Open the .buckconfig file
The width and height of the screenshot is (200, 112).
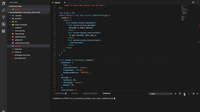pyautogui.click(x=20, y=31)
